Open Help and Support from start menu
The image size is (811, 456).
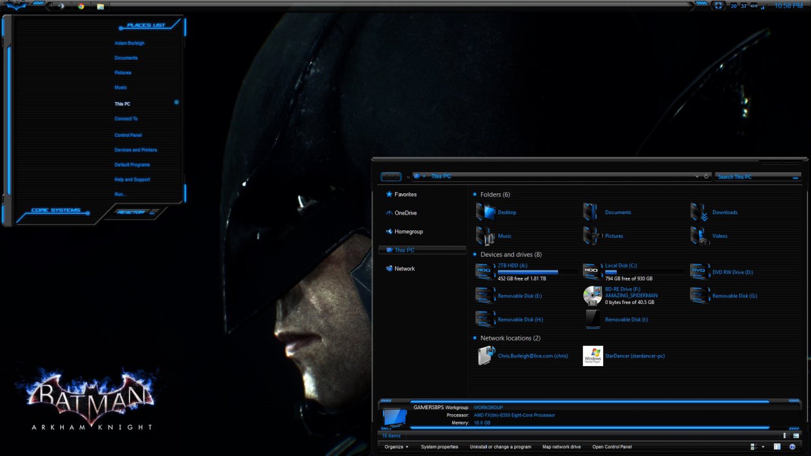[132, 179]
